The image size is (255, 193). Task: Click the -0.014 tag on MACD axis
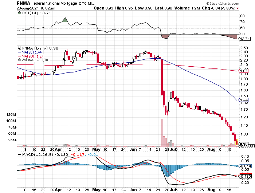(245, 166)
